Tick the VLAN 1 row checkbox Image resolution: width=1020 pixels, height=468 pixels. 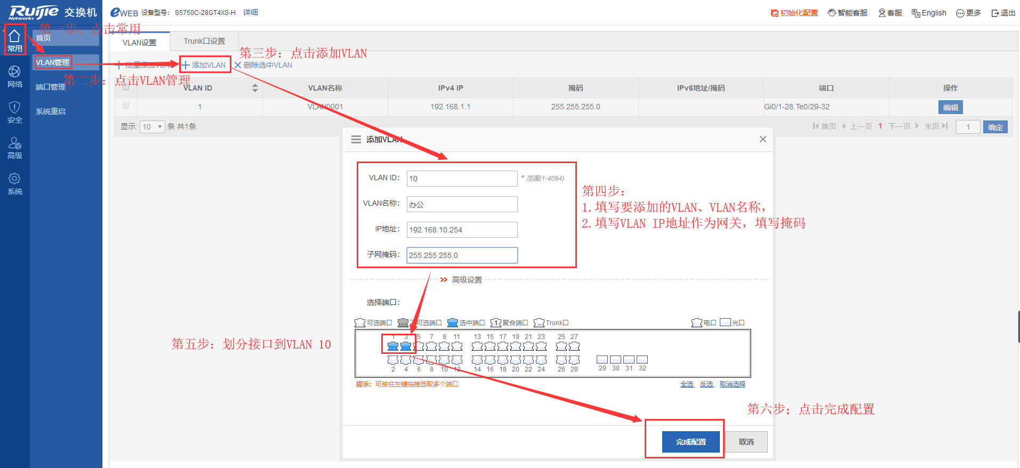click(x=126, y=106)
